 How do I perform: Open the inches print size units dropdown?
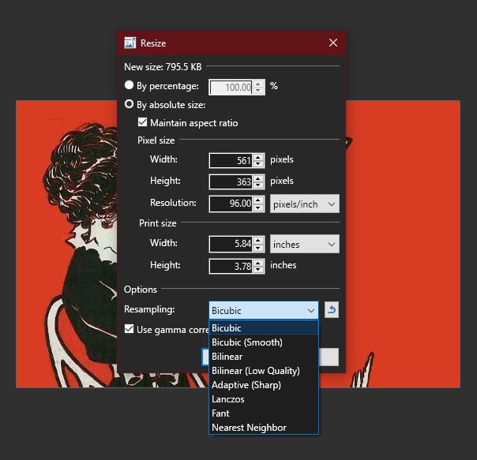coord(304,244)
